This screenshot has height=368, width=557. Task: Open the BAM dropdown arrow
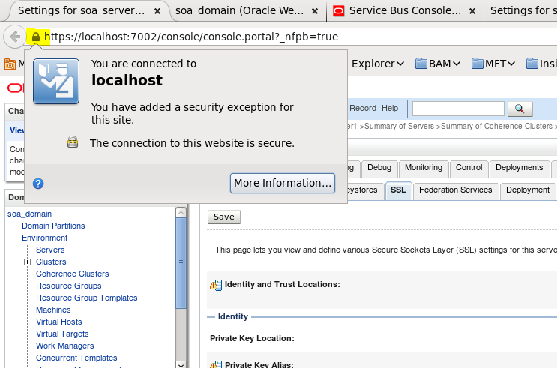click(457, 64)
